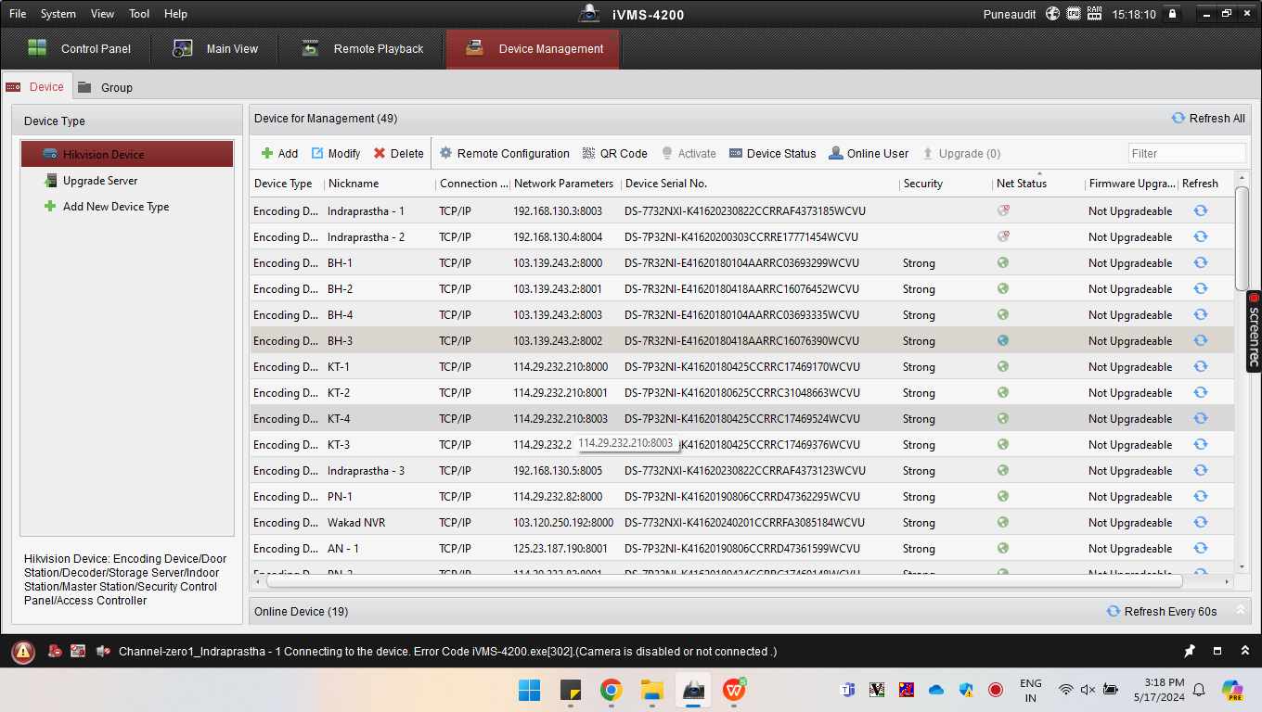
Task: Click the Activate button
Action: tap(689, 154)
